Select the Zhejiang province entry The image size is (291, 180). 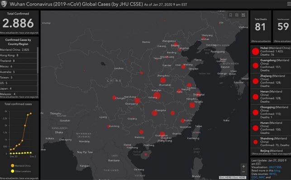(x=271, y=81)
